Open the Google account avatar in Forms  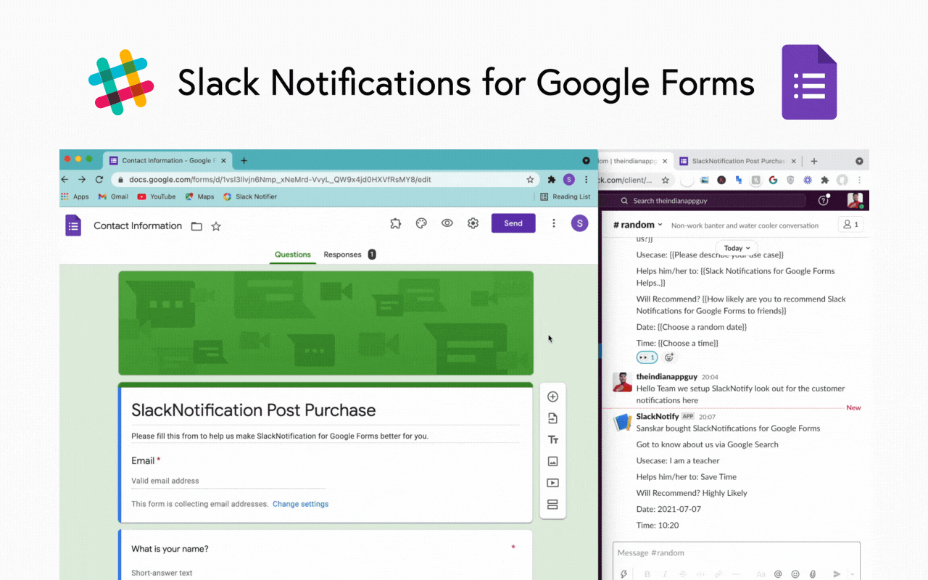[x=579, y=223]
